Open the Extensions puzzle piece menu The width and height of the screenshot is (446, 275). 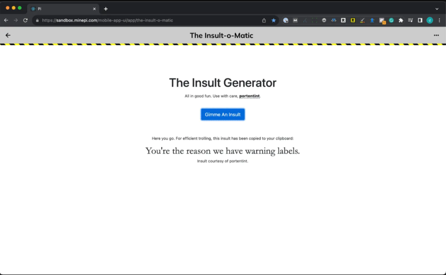pyautogui.click(x=401, y=21)
